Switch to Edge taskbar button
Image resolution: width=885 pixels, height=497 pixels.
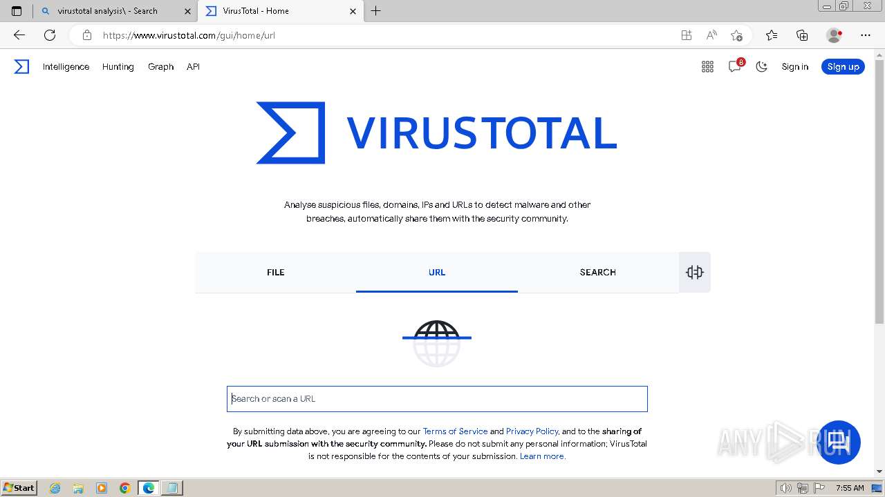tap(148, 488)
